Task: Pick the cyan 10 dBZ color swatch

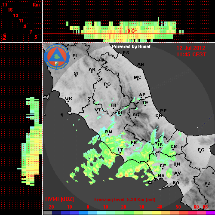Action: coord(102,213)
